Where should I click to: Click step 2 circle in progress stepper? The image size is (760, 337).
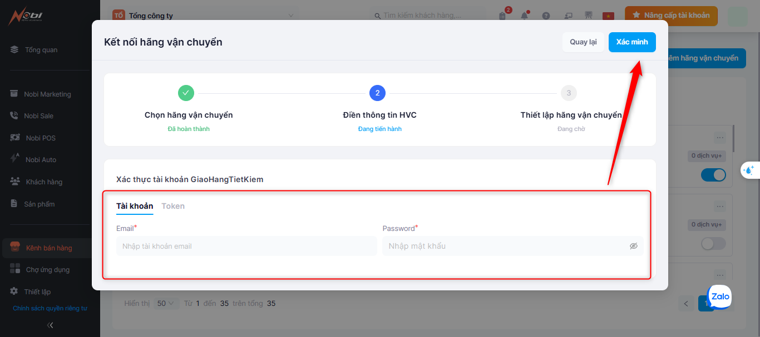point(377,93)
